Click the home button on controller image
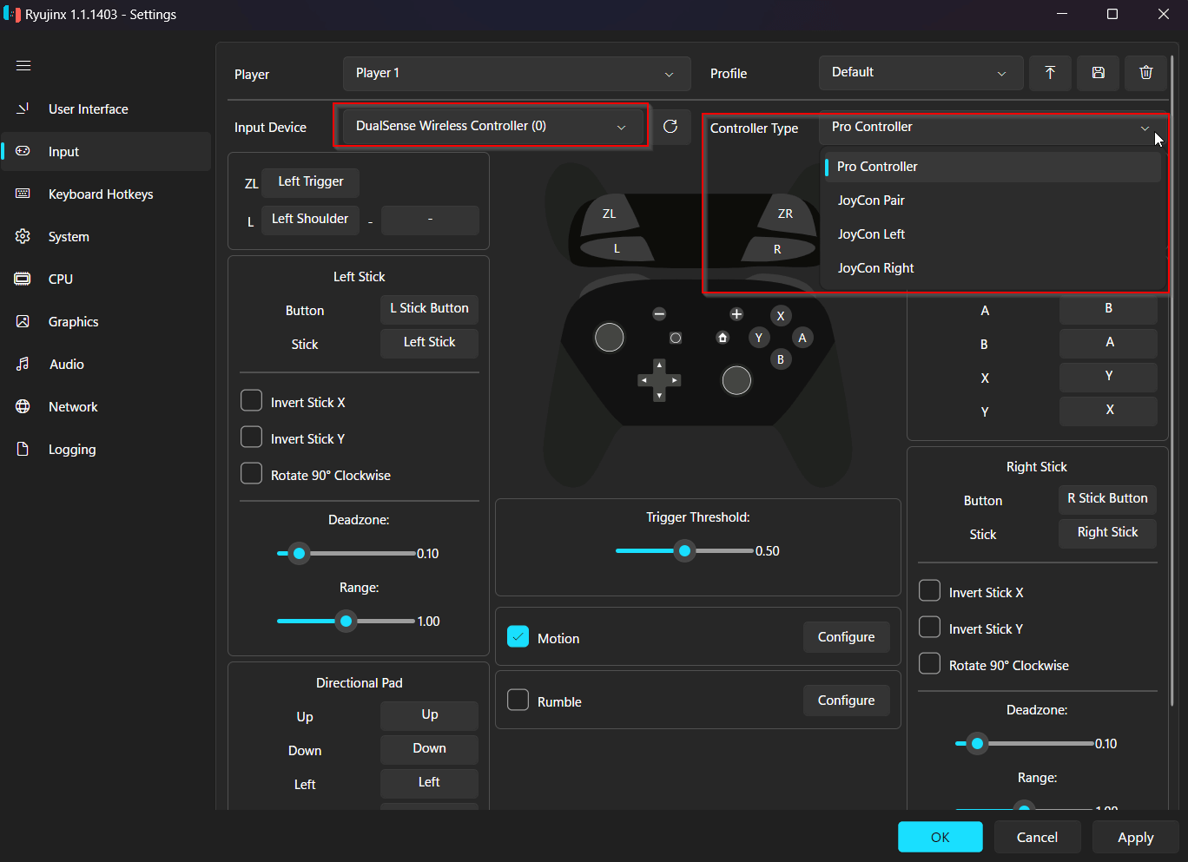The height and width of the screenshot is (862, 1188). pyautogui.click(x=723, y=338)
